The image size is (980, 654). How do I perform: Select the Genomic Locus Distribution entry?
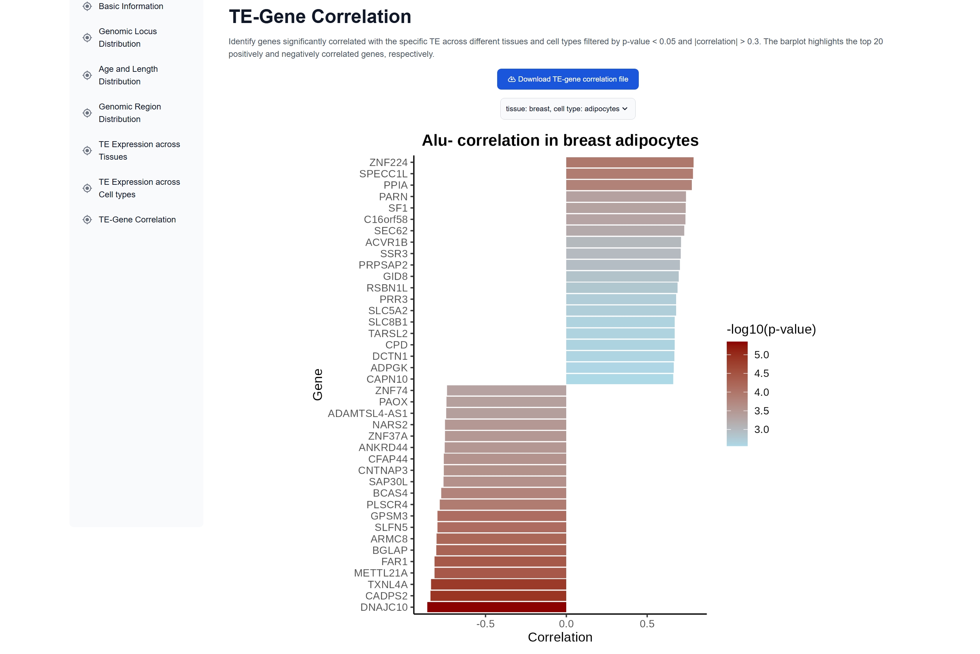pos(127,37)
